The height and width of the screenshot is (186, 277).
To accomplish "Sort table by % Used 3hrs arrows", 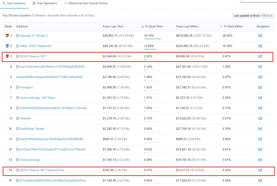I will pos(143,26).
